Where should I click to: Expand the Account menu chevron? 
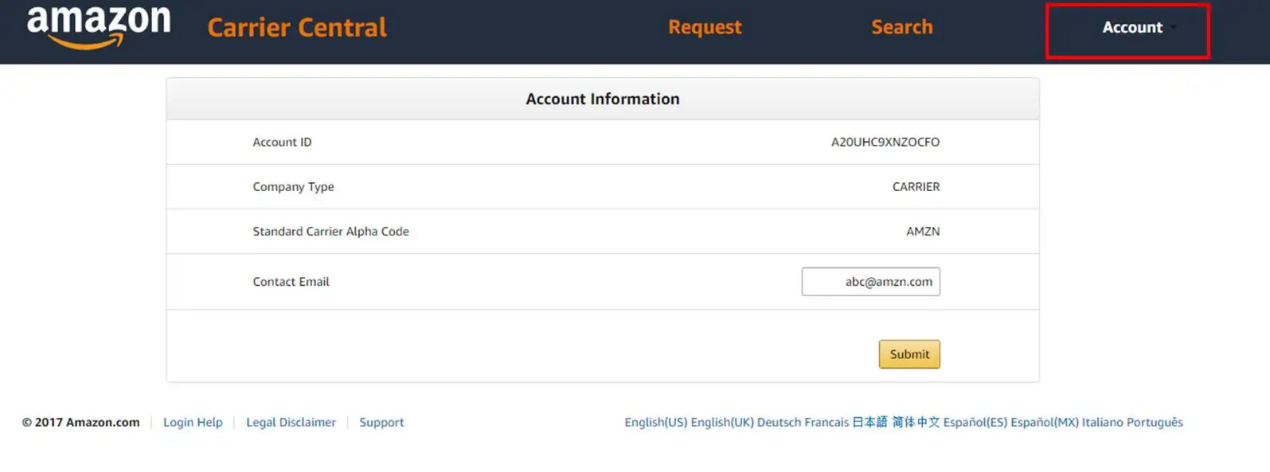click(x=1173, y=28)
